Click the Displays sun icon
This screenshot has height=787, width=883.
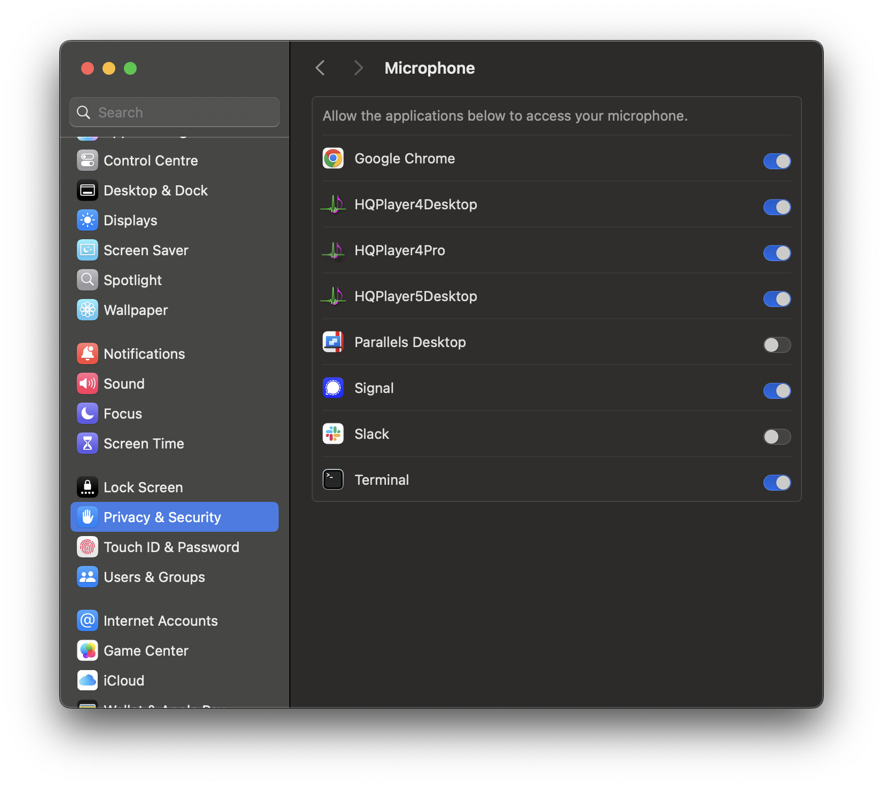pos(88,220)
